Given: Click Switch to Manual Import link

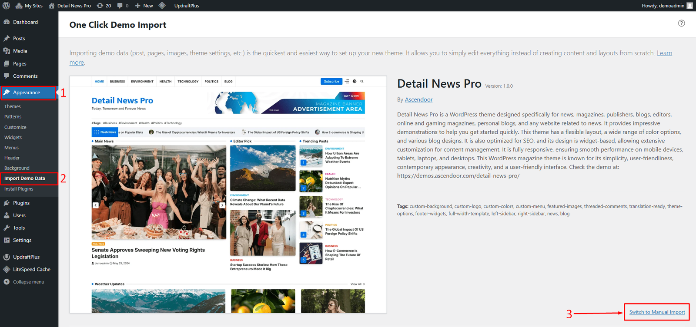Looking at the screenshot, I should [x=657, y=312].
